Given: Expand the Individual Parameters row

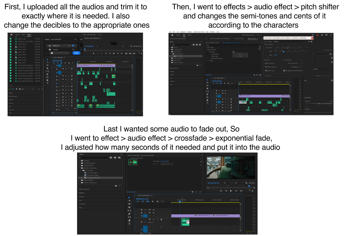Looking at the screenshot, I should click(208, 58).
